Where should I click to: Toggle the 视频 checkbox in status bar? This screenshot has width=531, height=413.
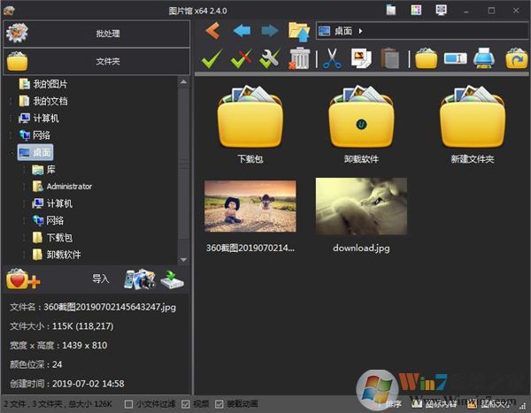[185, 404]
